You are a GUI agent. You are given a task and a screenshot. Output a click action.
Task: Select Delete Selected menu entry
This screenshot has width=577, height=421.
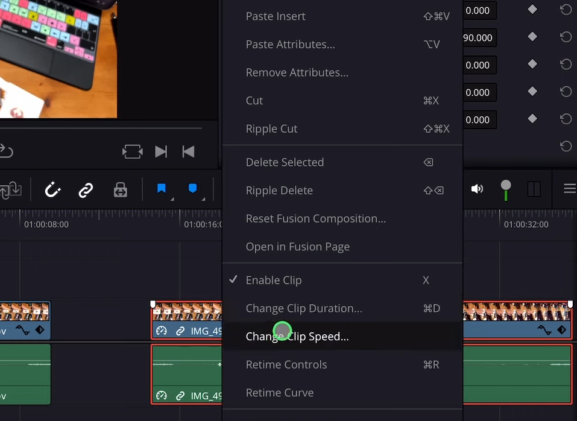[342, 162]
